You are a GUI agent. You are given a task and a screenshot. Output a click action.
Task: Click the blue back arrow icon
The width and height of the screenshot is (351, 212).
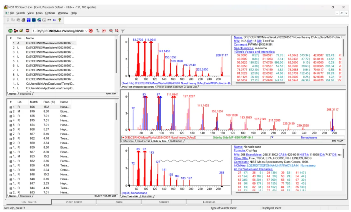(x=55, y=20)
